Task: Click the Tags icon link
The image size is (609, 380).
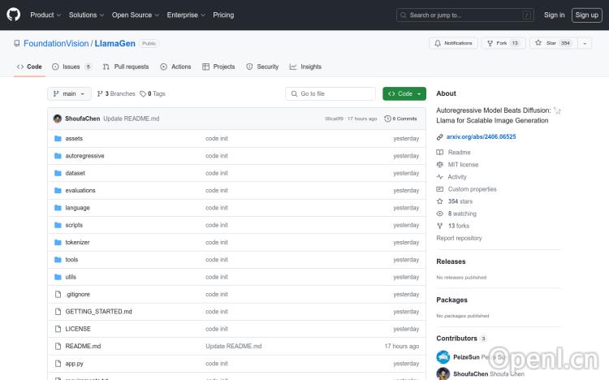Action: (x=144, y=94)
